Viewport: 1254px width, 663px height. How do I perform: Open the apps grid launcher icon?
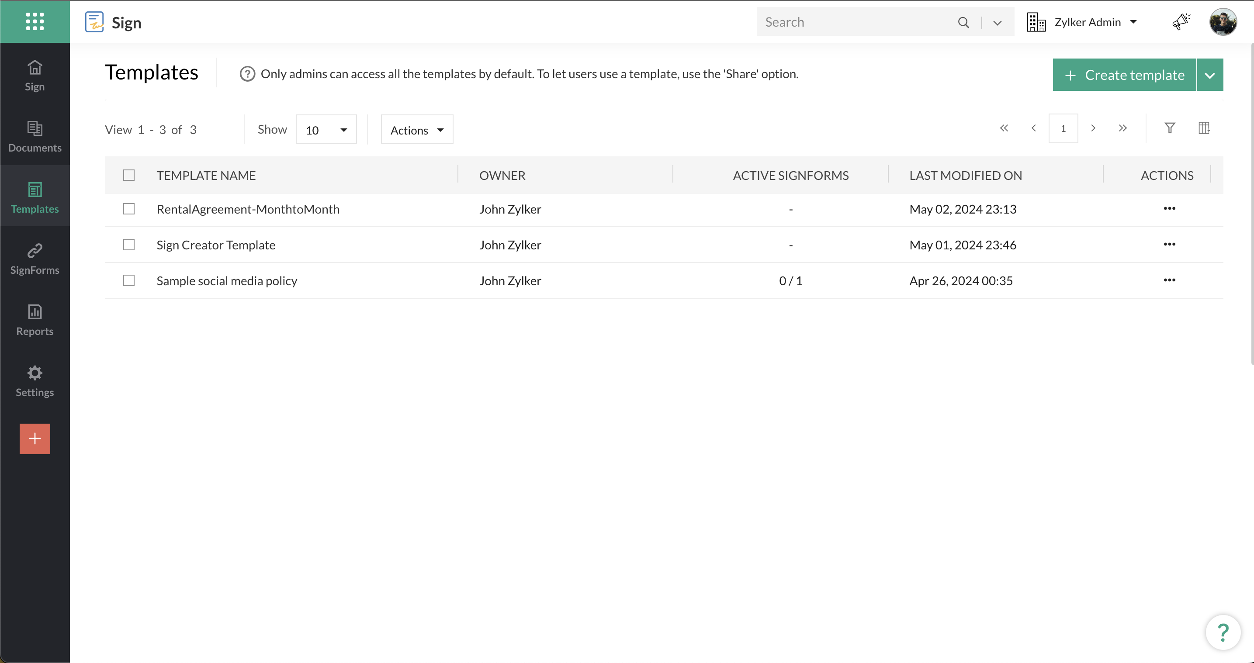[x=35, y=21]
